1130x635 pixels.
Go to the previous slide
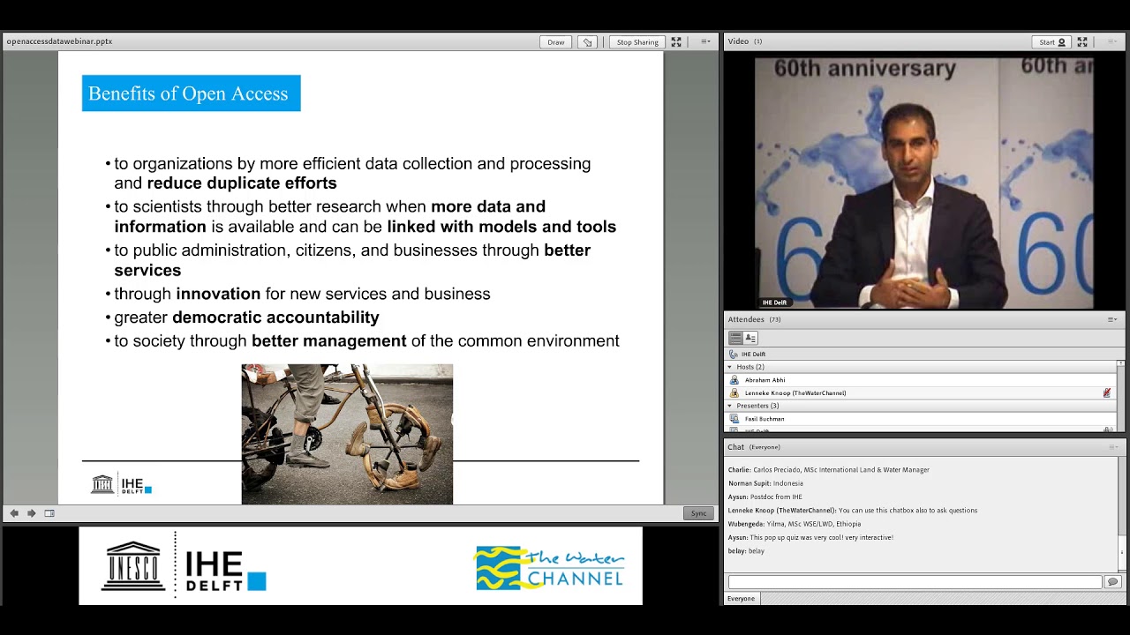14,513
